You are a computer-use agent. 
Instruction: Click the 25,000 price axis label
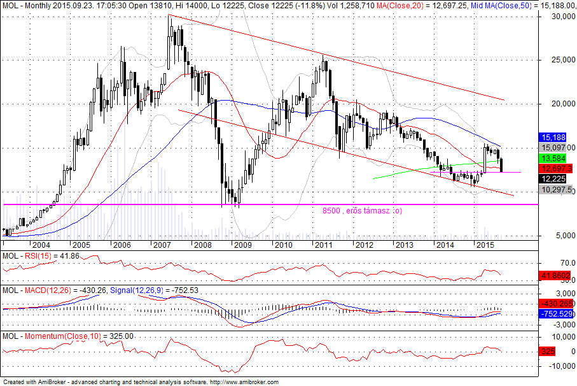(563, 60)
